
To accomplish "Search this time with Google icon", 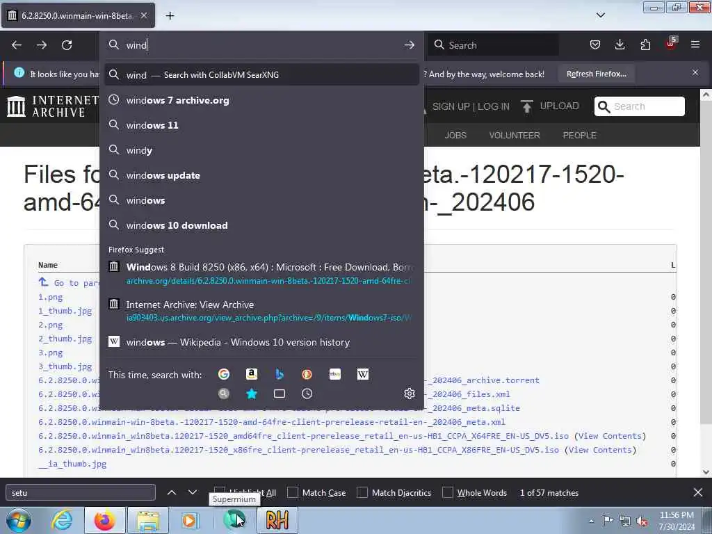I will [x=223, y=374].
